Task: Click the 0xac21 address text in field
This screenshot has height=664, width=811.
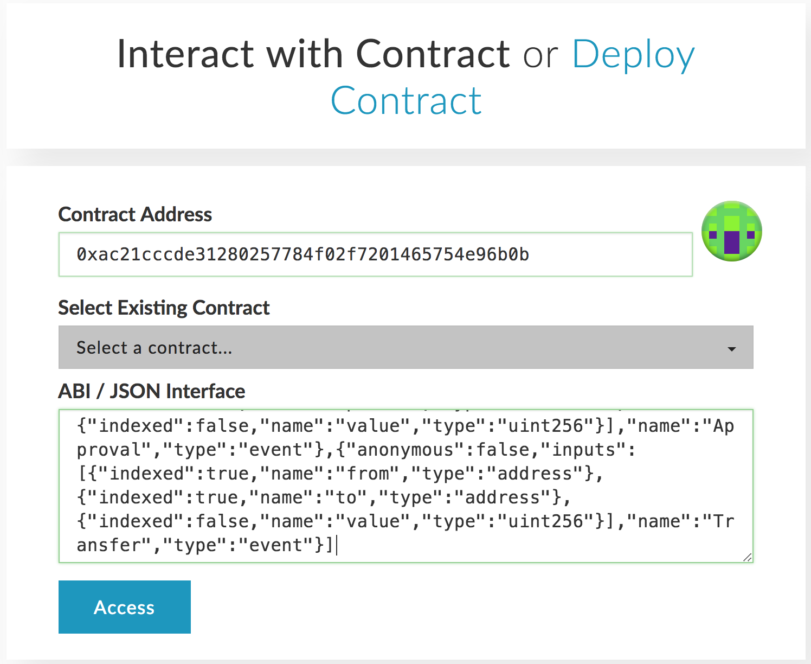Action: (302, 254)
